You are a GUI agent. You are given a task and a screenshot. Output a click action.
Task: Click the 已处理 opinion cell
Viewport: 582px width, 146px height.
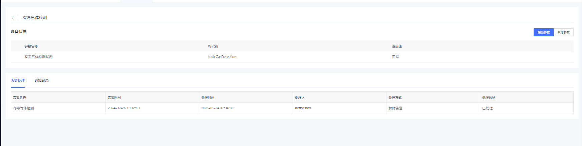(487, 108)
